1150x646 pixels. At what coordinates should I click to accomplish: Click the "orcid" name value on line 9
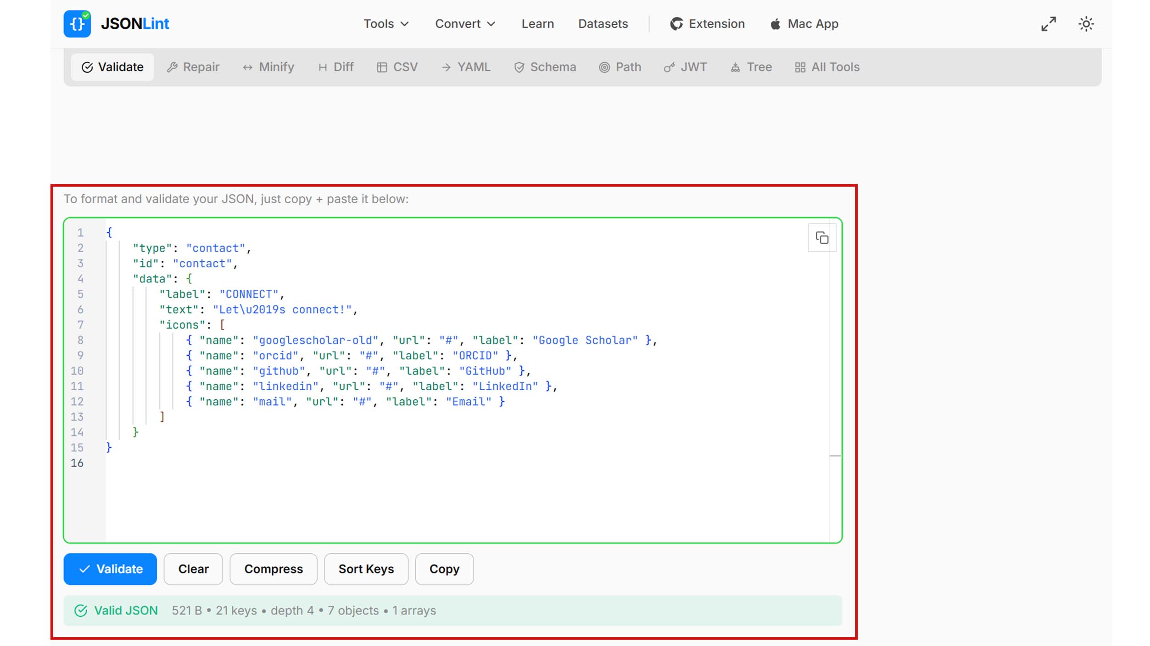click(x=276, y=356)
